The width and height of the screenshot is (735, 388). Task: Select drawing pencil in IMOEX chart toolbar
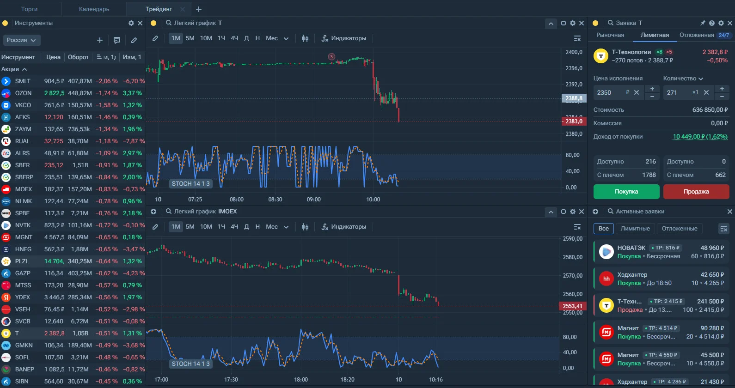[155, 227]
